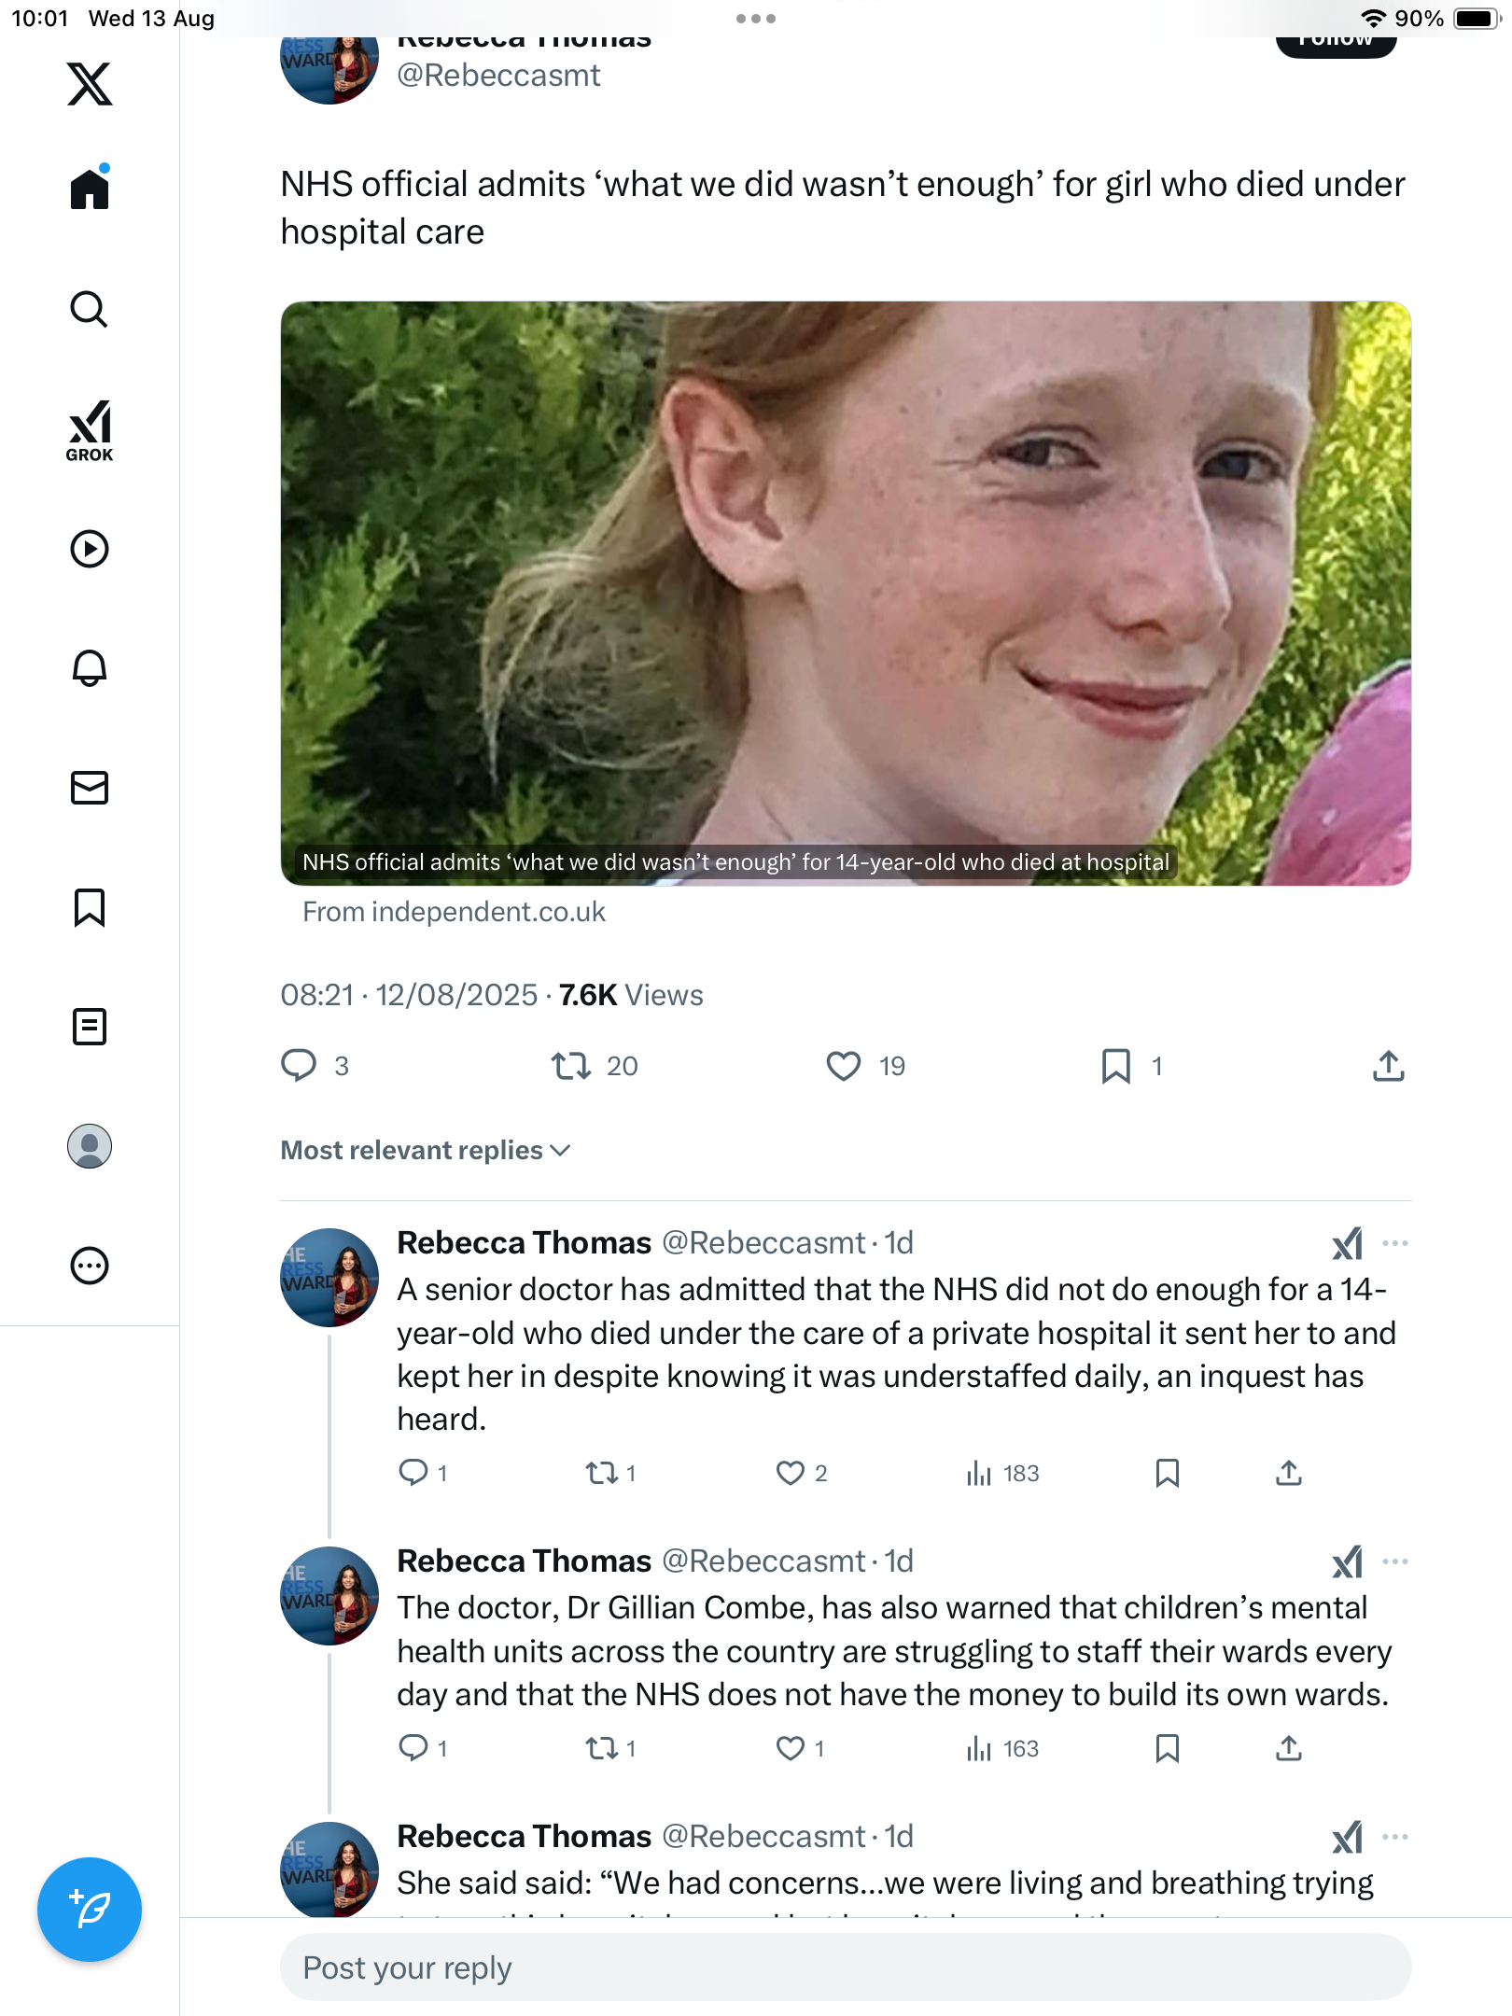Open the Lists page in sidebar

[x=90, y=1027]
